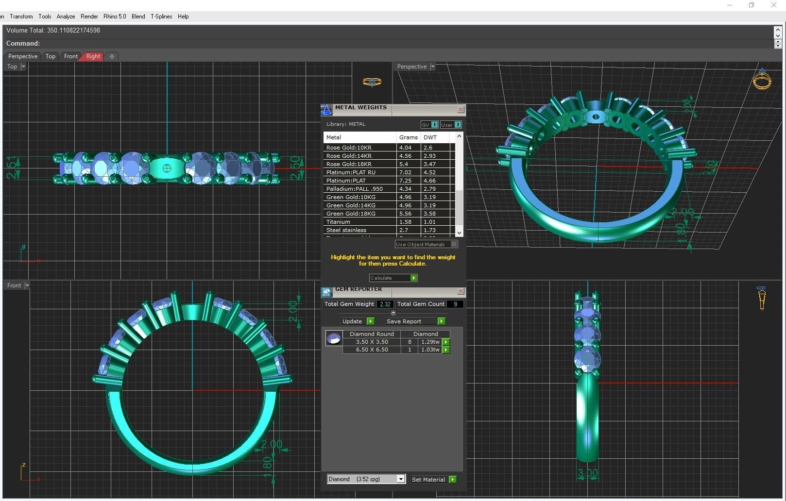Open the Top viewport dropdown arrow
Viewport: 786px width, 501px height.
(23, 67)
